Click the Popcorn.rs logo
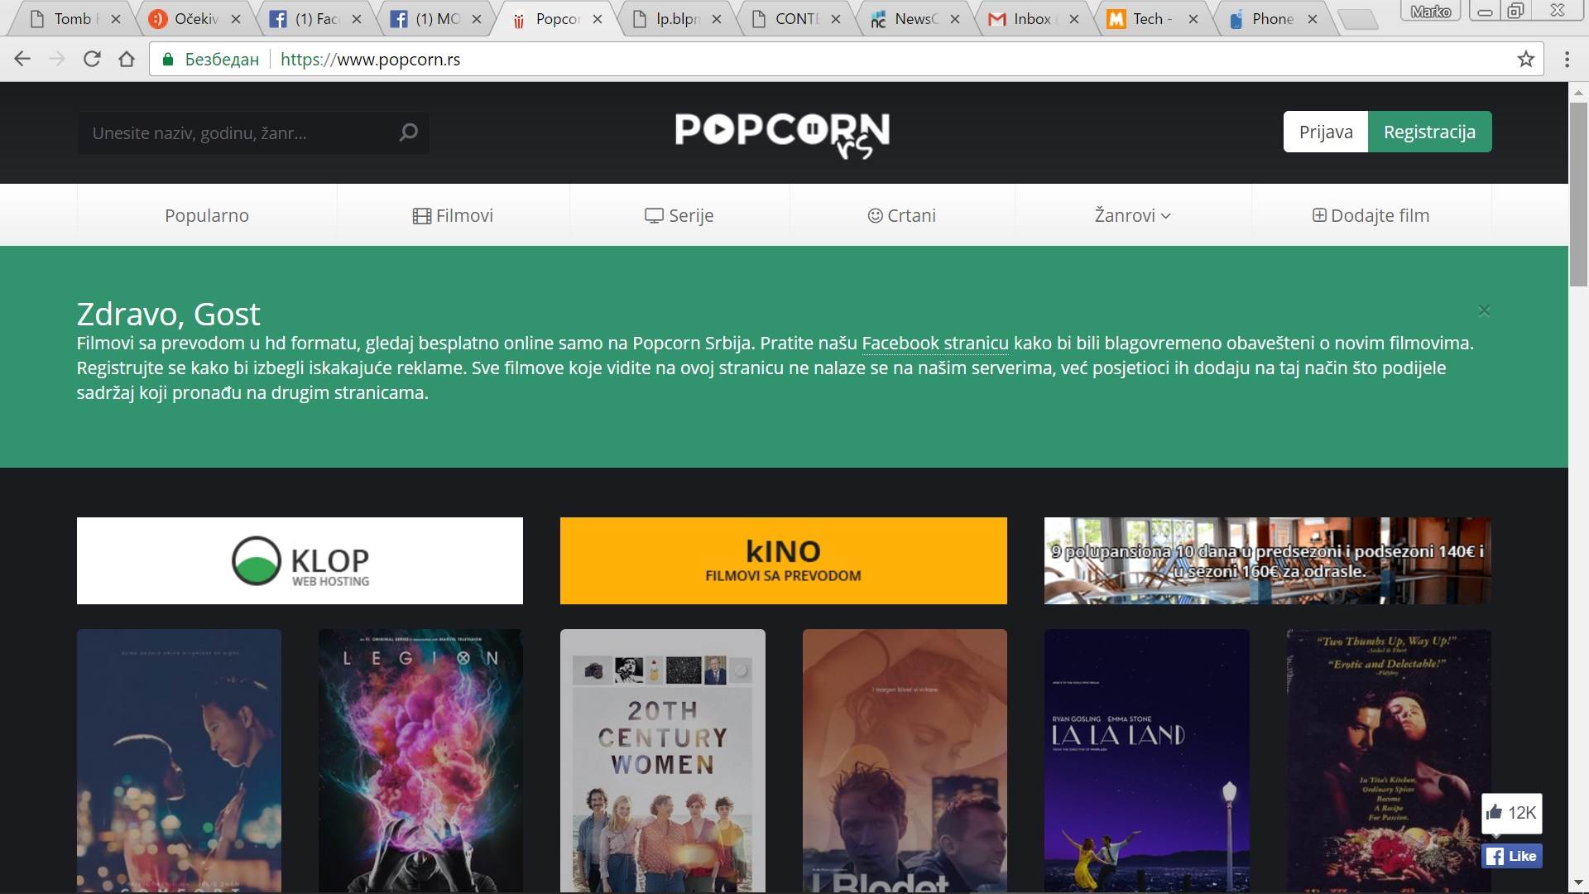The height and width of the screenshot is (894, 1589). coord(782,134)
